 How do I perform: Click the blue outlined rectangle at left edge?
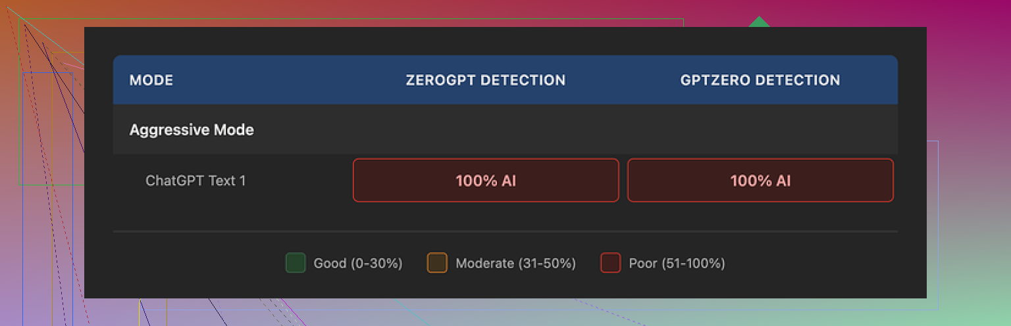[47, 197]
